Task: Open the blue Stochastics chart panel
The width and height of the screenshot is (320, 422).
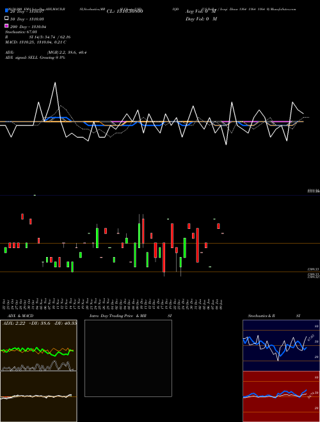Action: click(x=281, y=345)
